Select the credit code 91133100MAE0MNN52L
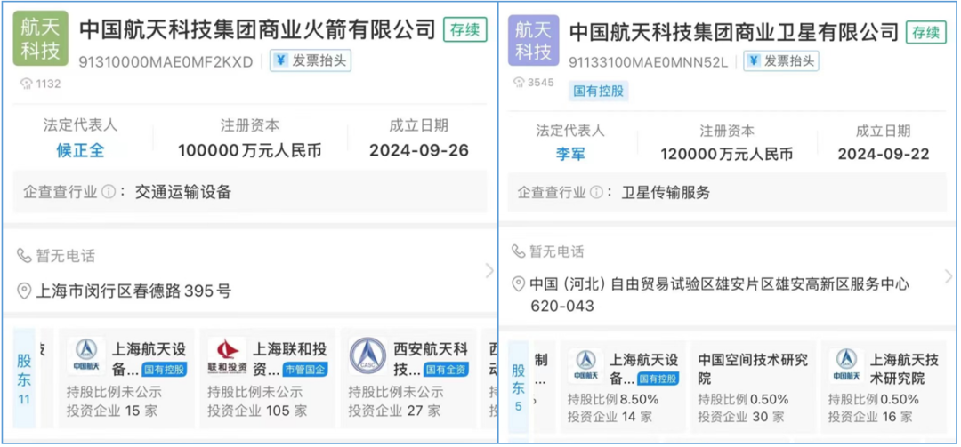This screenshot has height=447, width=961. tap(649, 62)
